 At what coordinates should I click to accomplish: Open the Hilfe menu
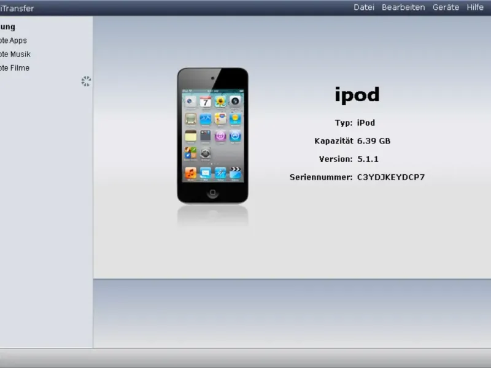[x=475, y=7]
